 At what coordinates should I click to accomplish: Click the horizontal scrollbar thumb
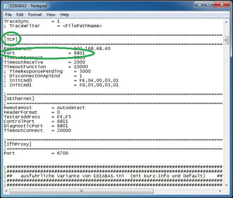click(x=82, y=191)
